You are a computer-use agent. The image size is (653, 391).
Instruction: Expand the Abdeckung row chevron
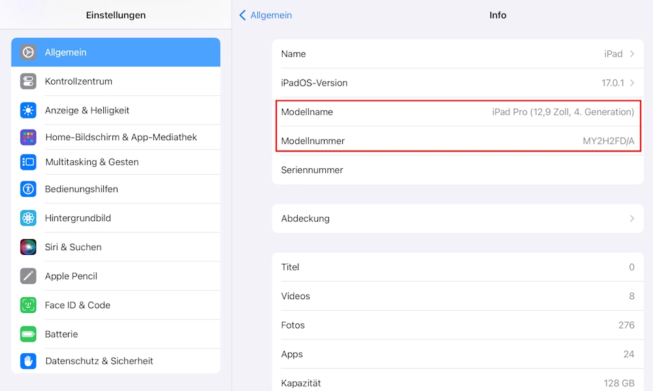tap(632, 218)
